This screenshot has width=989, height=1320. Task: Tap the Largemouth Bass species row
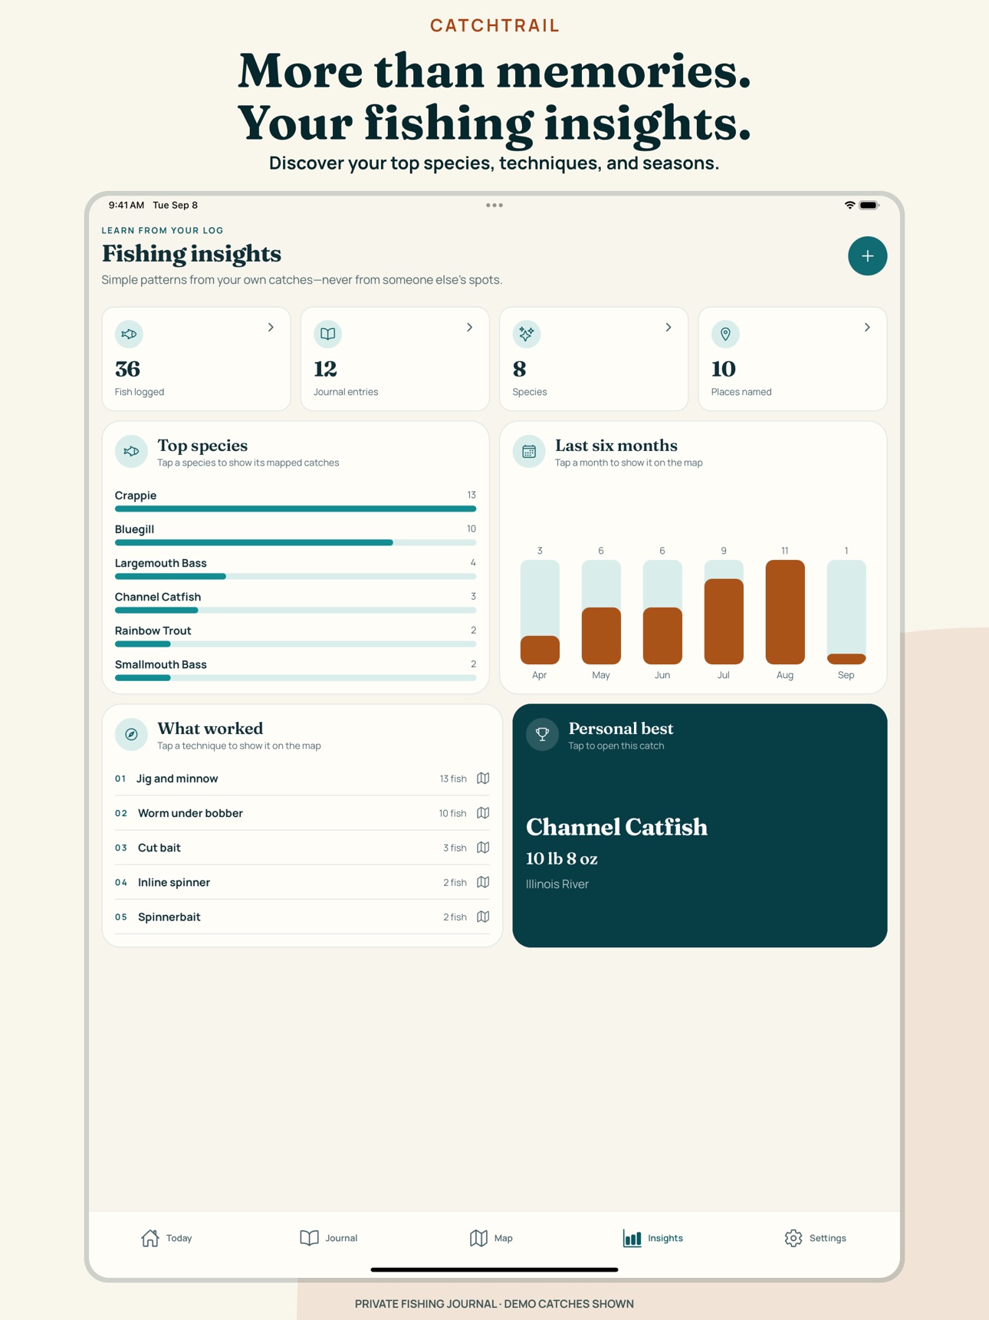(295, 568)
